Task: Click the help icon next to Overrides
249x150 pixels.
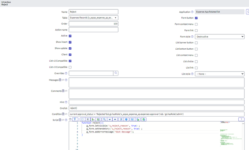Action: [x=66, y=73]
